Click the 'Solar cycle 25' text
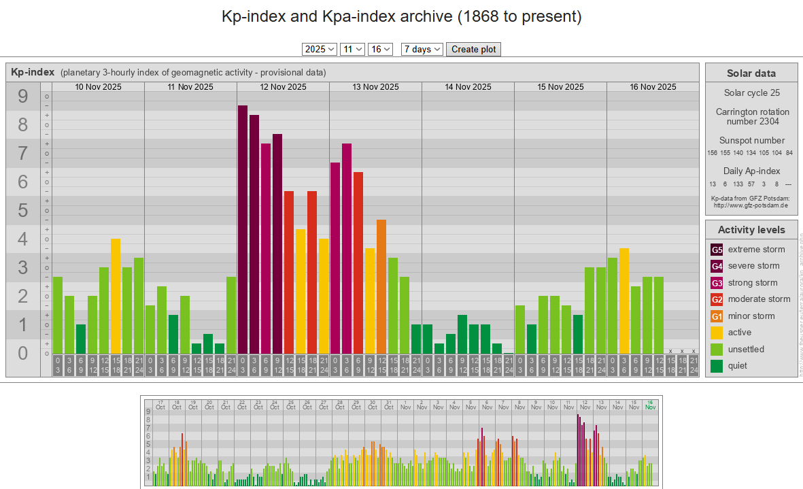The height and width of the screenshot is (489, 803). pyautogui.click(x=752, y=92)
